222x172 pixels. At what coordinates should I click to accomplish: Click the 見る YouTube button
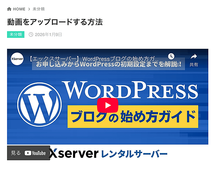(x=28, y=153)
